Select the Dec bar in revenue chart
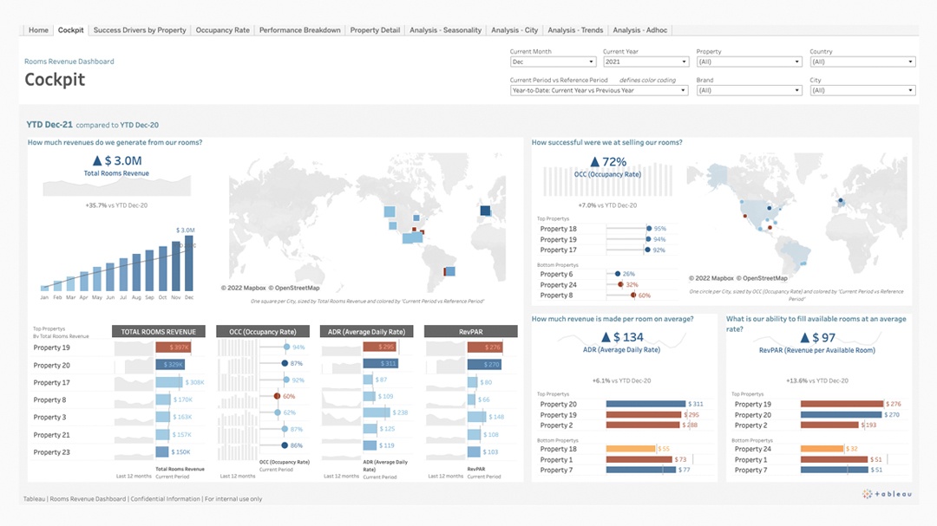This screenshot has height=526, width=937. point(189,266)
